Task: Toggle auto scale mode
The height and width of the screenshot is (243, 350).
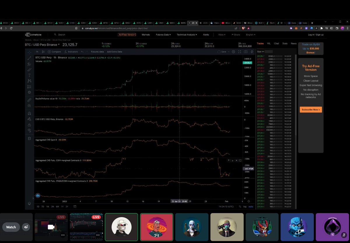Action: 251,207
